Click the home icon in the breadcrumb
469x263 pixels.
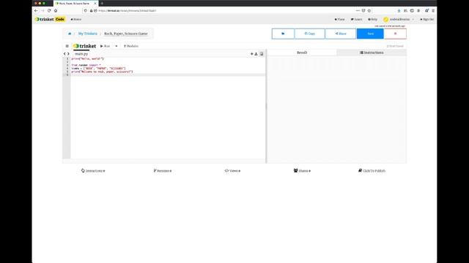[x=70, y=34]
